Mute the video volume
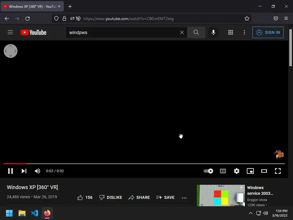 pos(37,171)
